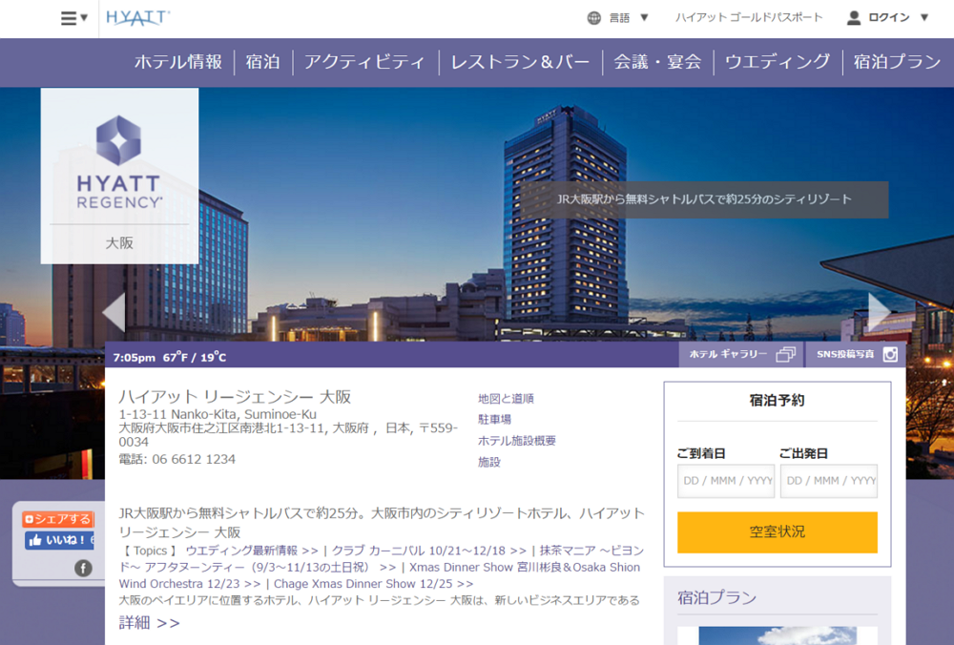
Task: Click the ご出発日 departure date field
Action: tap(828, 481)
